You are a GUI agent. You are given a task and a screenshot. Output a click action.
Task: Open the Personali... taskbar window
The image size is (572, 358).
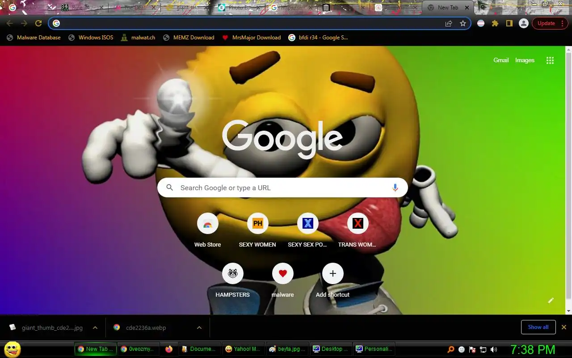pos(374,349)
